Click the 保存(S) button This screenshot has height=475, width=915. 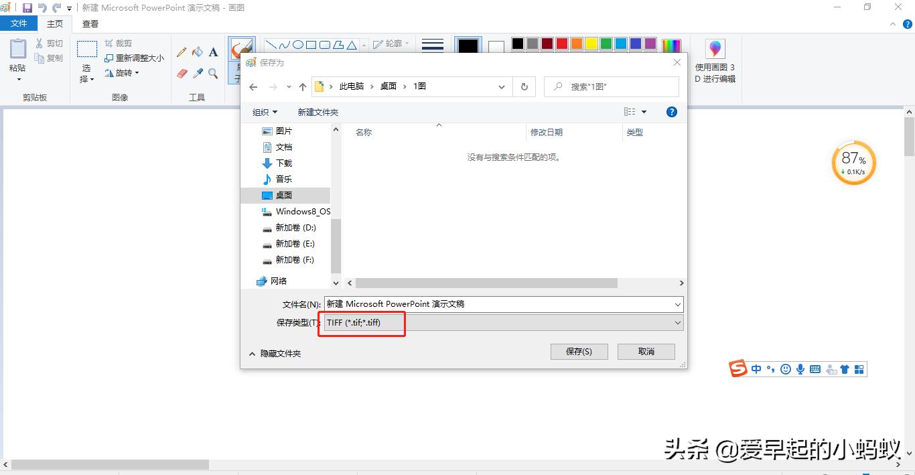tap(579, 351)
